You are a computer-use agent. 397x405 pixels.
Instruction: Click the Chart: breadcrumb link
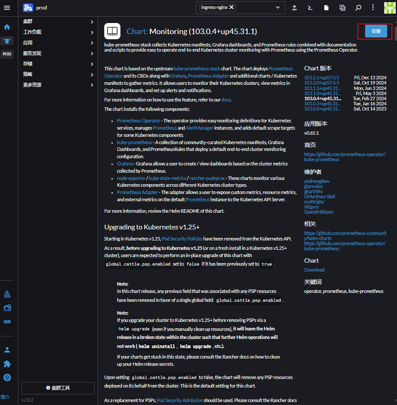[x=137, y=32]
